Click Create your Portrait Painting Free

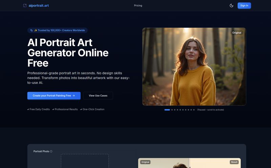(x=54, y=96)
